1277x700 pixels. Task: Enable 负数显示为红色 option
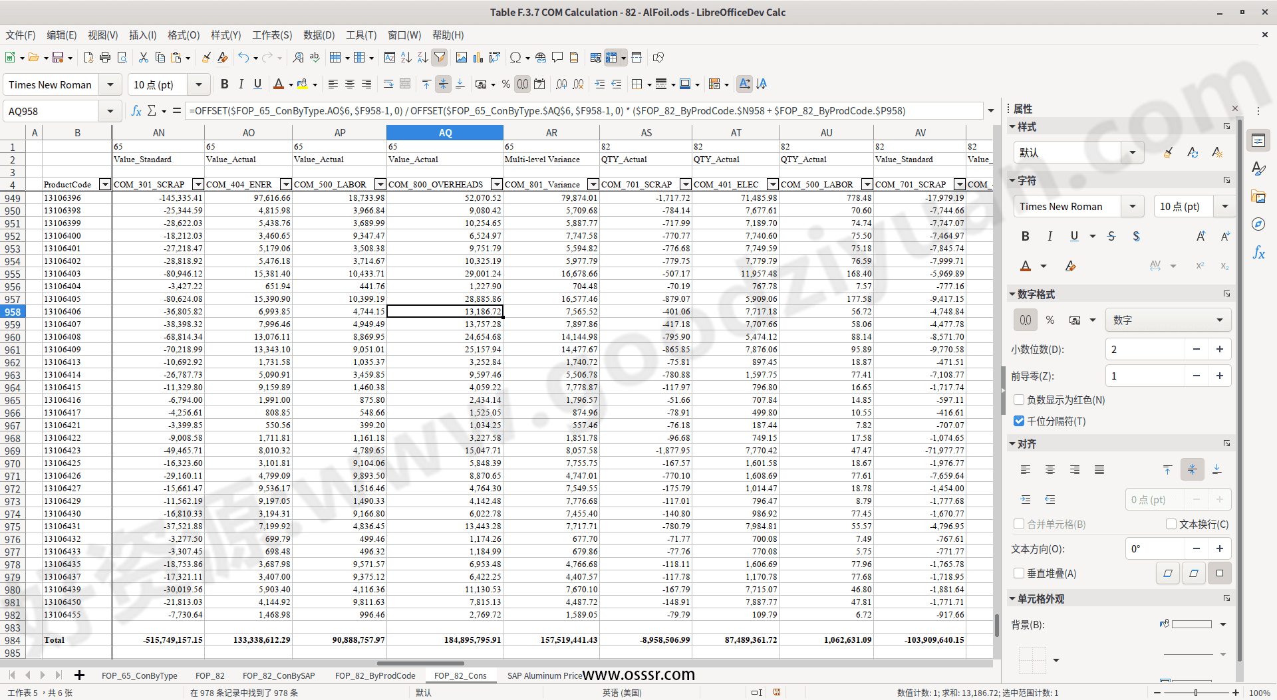point(1019,400)
